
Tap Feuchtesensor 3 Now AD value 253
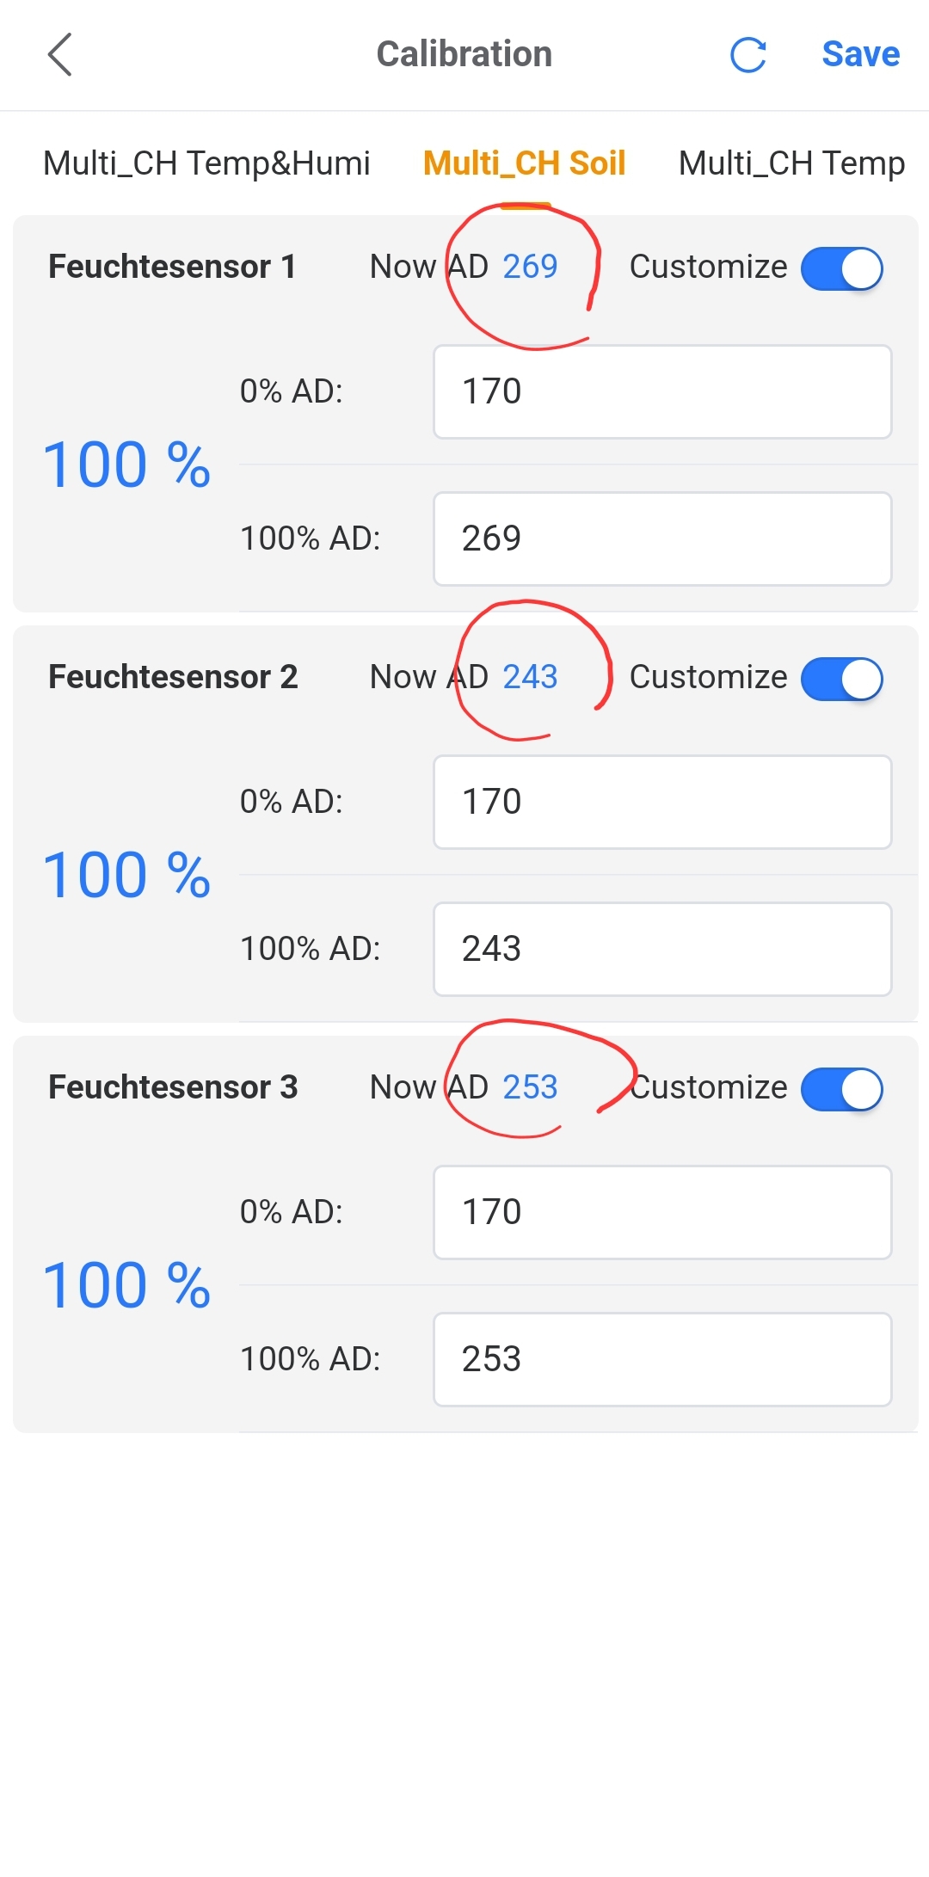(530, 1087)
